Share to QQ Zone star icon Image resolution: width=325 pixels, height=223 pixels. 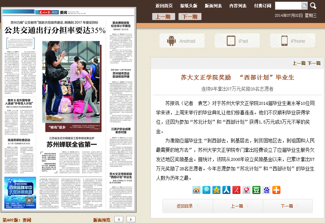pos(216,190)
